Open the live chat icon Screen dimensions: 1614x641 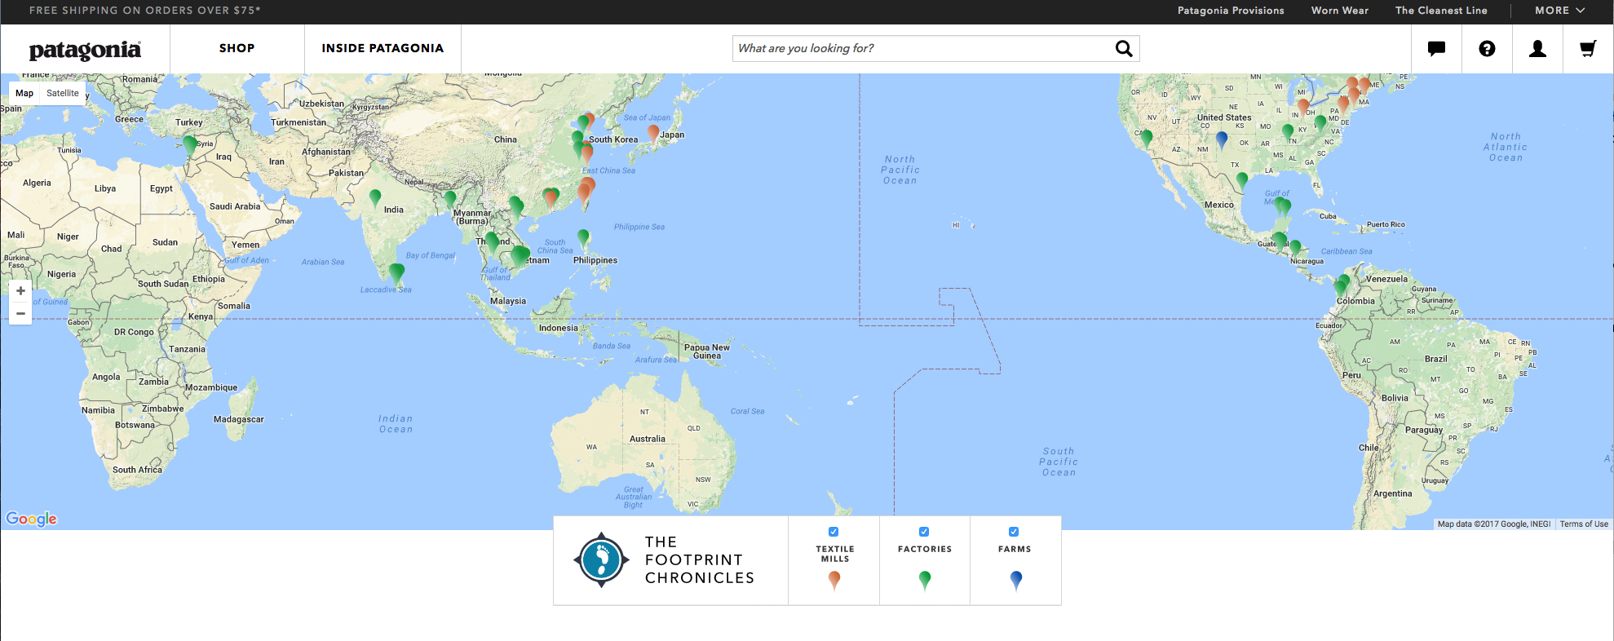(x=1436, y=49)
